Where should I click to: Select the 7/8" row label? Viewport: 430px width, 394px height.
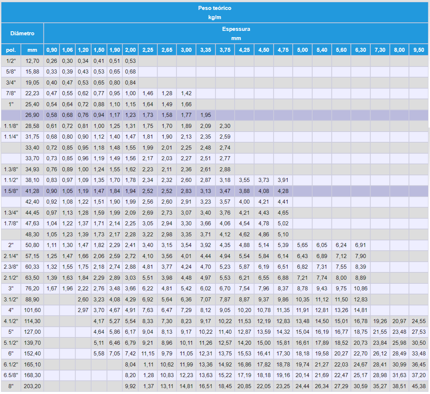point(11,93)
